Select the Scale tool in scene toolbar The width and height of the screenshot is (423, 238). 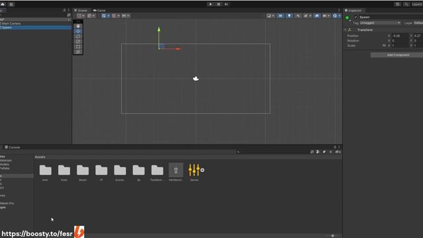(78, 41)
